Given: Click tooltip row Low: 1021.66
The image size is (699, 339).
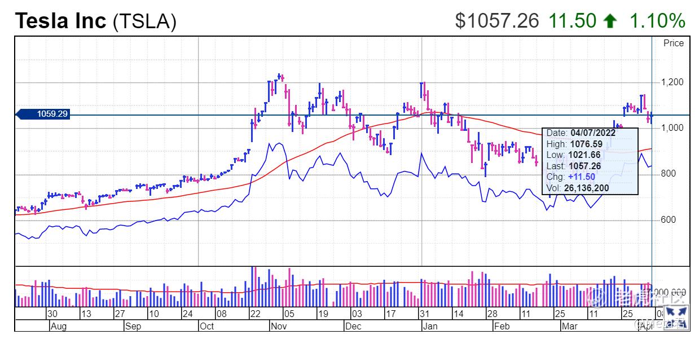Looking at the screenshot, I should pos(574,155).
